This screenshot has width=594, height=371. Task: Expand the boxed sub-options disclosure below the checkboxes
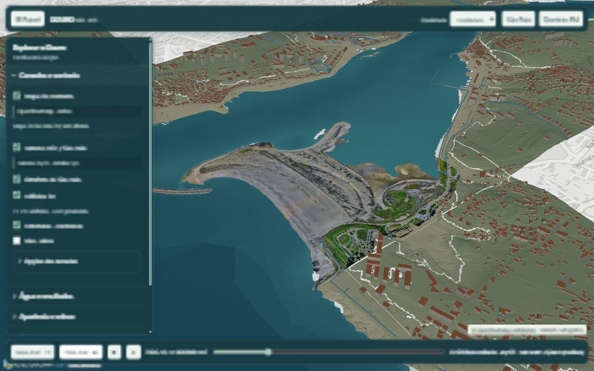tap(77, 262)
